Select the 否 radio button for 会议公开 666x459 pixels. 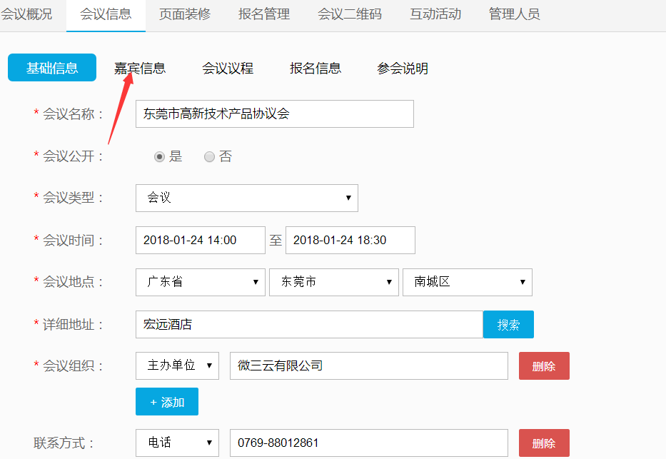(210, 157)
